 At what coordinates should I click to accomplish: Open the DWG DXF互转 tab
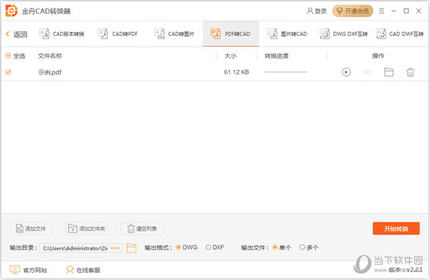click(343, 34)
